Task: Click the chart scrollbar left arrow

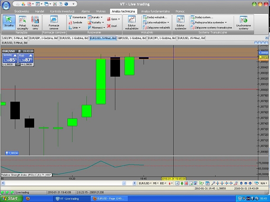Action: 3,183
